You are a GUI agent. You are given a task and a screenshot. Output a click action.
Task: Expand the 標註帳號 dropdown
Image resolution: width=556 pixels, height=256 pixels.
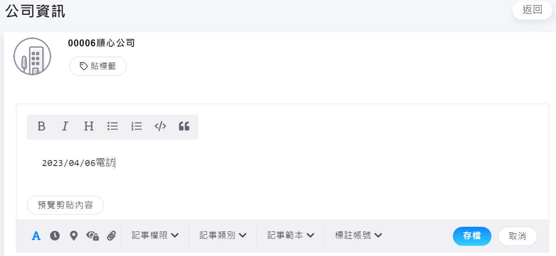(x=359, y=236)
